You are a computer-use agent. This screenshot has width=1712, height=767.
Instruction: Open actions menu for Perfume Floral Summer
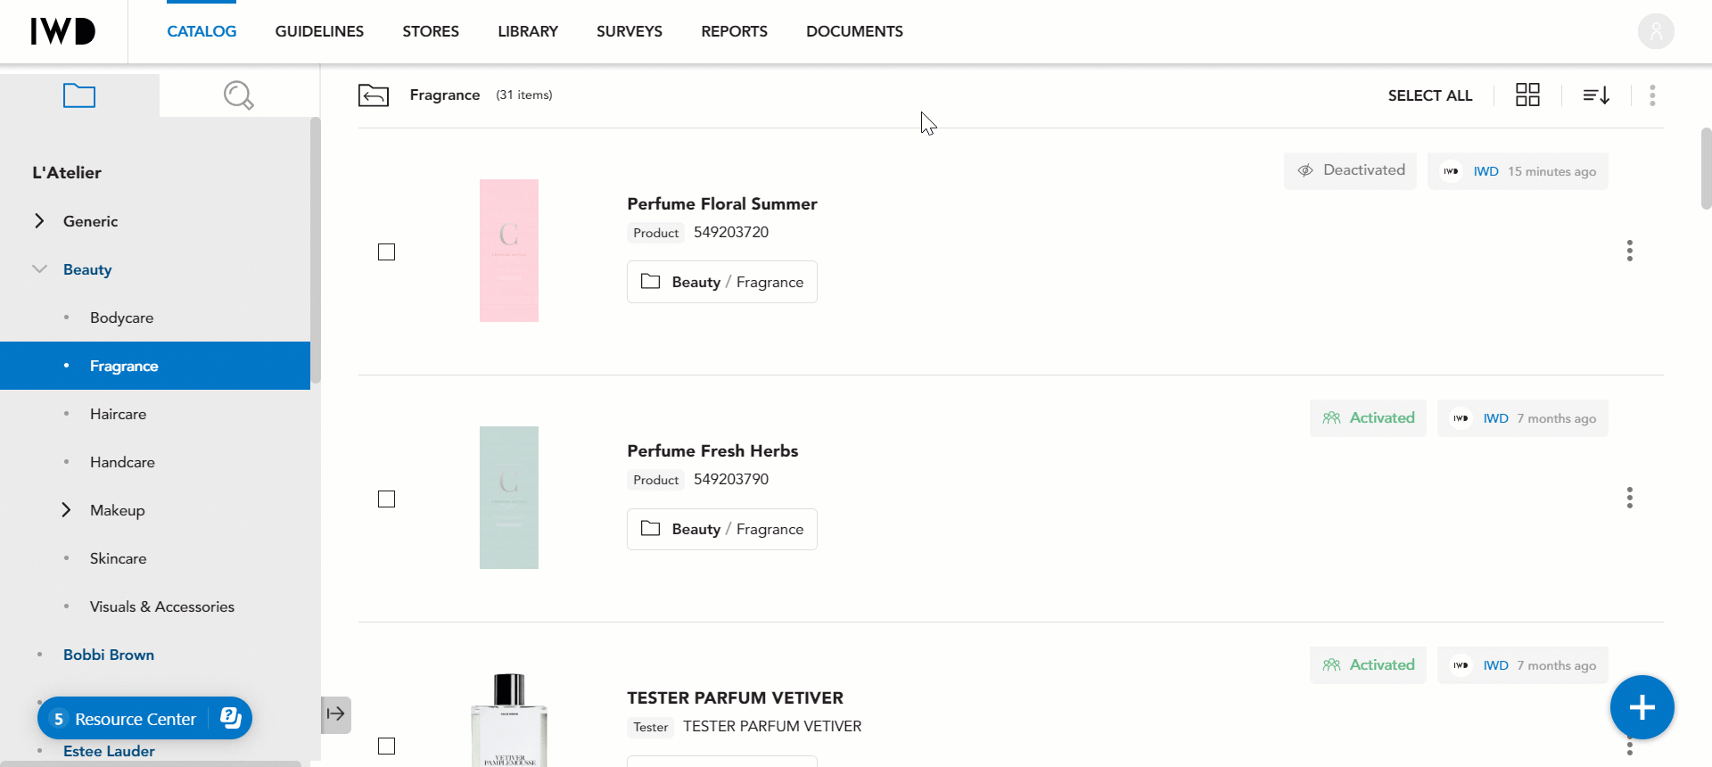click(x=1629, y=251)
